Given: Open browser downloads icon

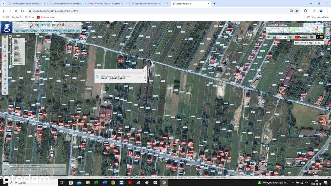Looking at the screenshot, I should (x=315, y=11).
